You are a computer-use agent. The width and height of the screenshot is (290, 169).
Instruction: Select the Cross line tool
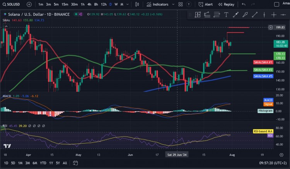[x=274, y=15]
